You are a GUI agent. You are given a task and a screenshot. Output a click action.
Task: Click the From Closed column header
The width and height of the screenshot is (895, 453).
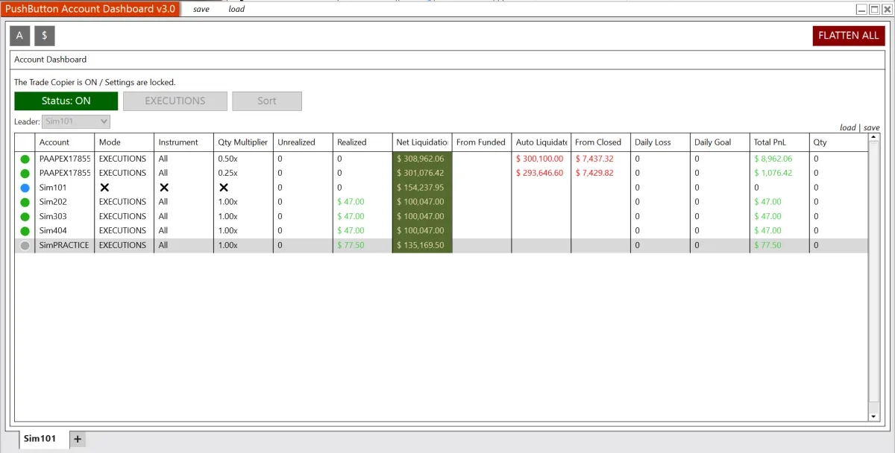pyautogui.click(x=601, y=142)
